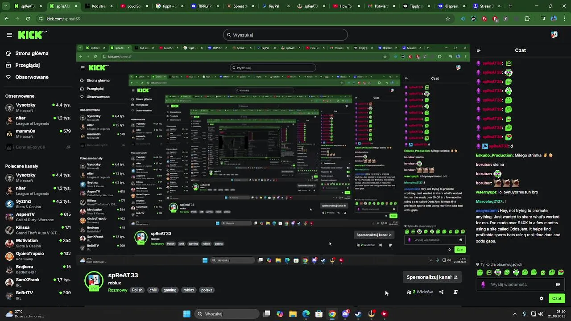Open Microsoft Edge from the taskbar
The image size is (571, 321).
(306, 314)
